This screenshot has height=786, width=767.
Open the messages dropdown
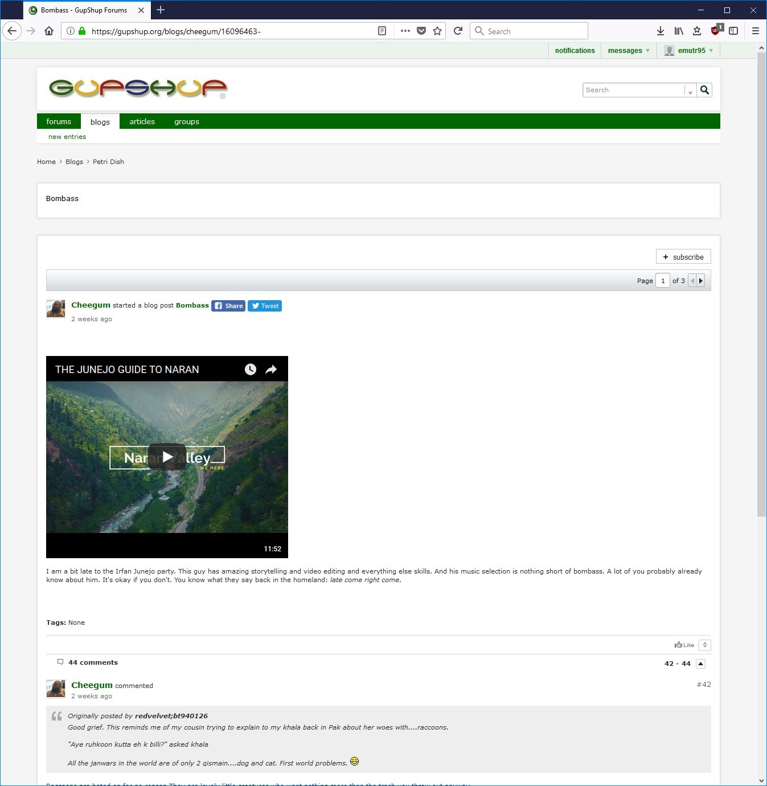pyautogui.click(x=629, y=51)
